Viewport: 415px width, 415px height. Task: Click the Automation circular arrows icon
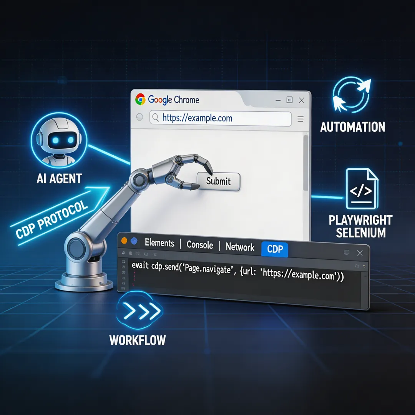(x=352, y=95)
